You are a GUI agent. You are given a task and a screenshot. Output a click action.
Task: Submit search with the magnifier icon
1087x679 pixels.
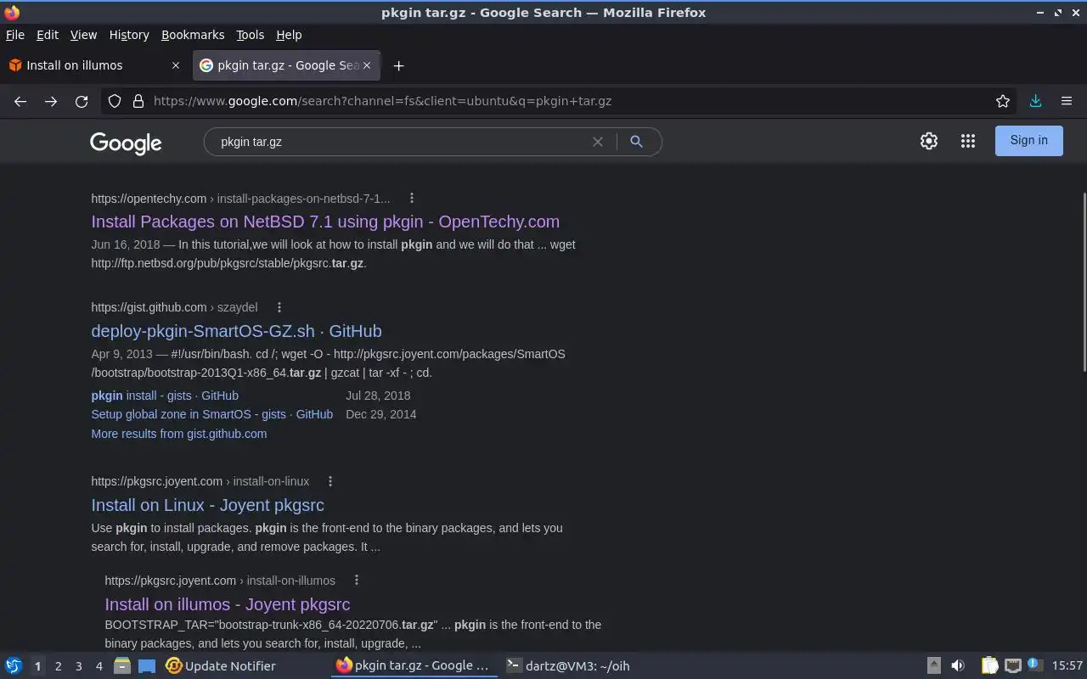click(636, 142)
